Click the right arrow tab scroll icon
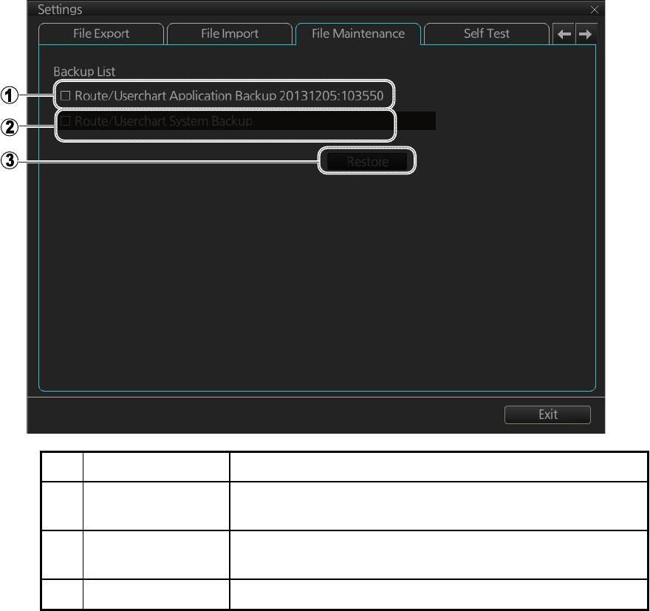 tap(586, 34)
